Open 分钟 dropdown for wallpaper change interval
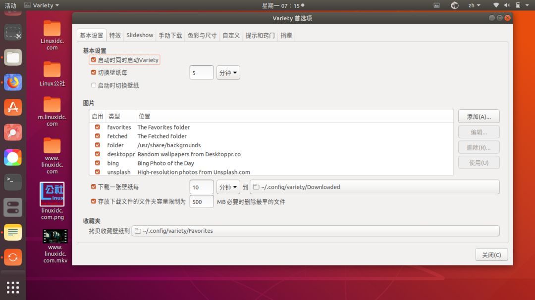The height and width of the screenshot is (300, 535). 228,73
